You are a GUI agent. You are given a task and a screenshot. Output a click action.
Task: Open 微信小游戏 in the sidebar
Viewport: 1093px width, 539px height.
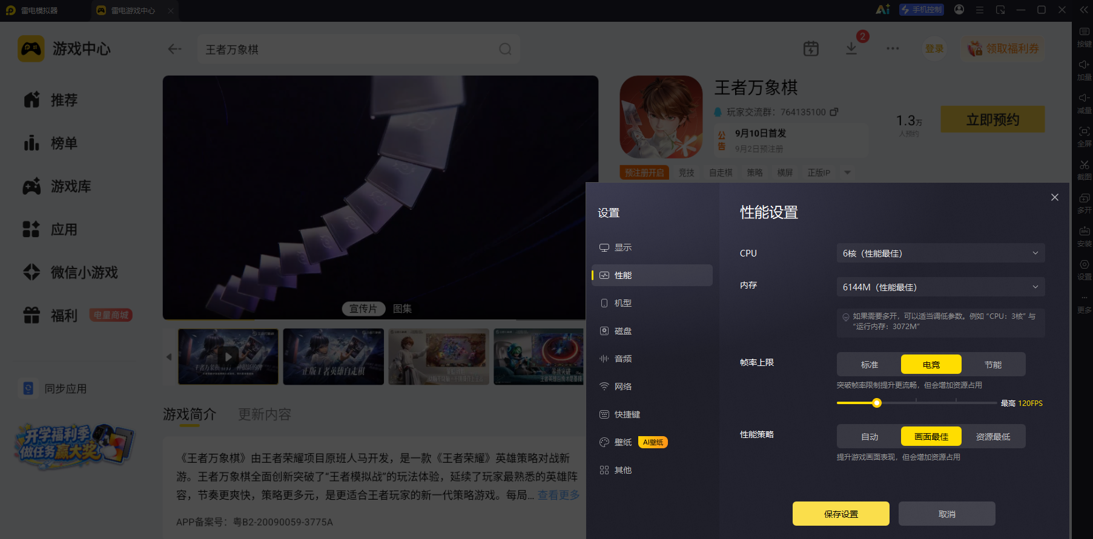[70, 273]
